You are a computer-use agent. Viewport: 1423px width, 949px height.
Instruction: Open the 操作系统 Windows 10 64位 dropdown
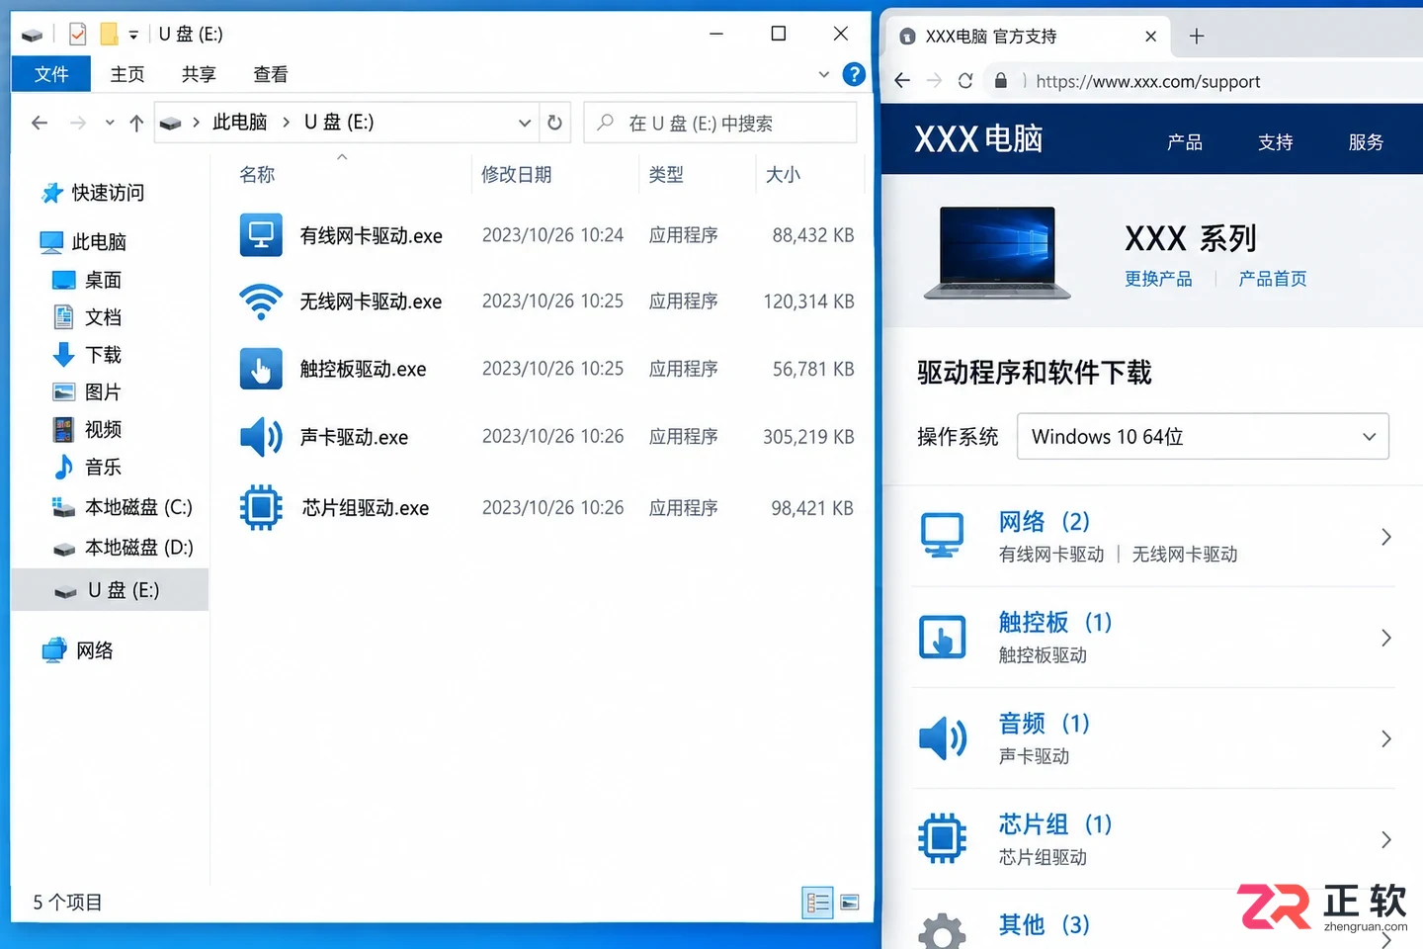click(x=1203, y=436)
